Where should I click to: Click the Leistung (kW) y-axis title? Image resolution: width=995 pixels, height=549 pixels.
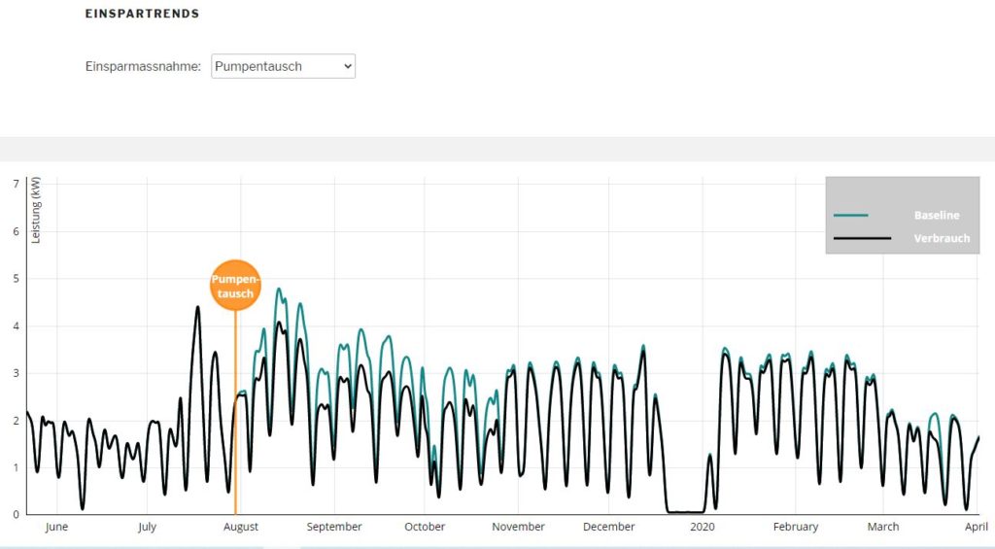click(36, 210)
